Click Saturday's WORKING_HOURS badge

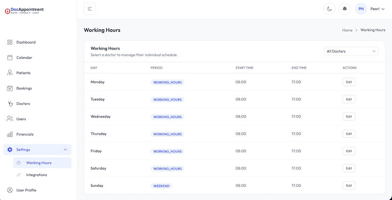tap(168, 169)
